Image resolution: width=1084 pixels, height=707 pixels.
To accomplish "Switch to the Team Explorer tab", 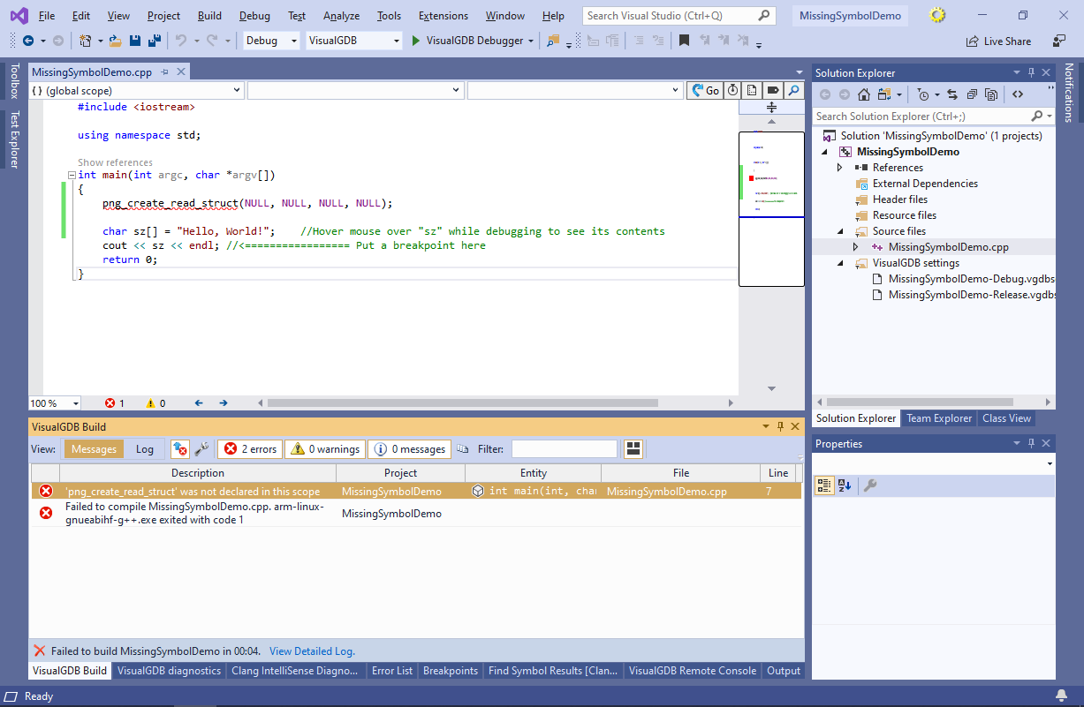I will point(939,418).
